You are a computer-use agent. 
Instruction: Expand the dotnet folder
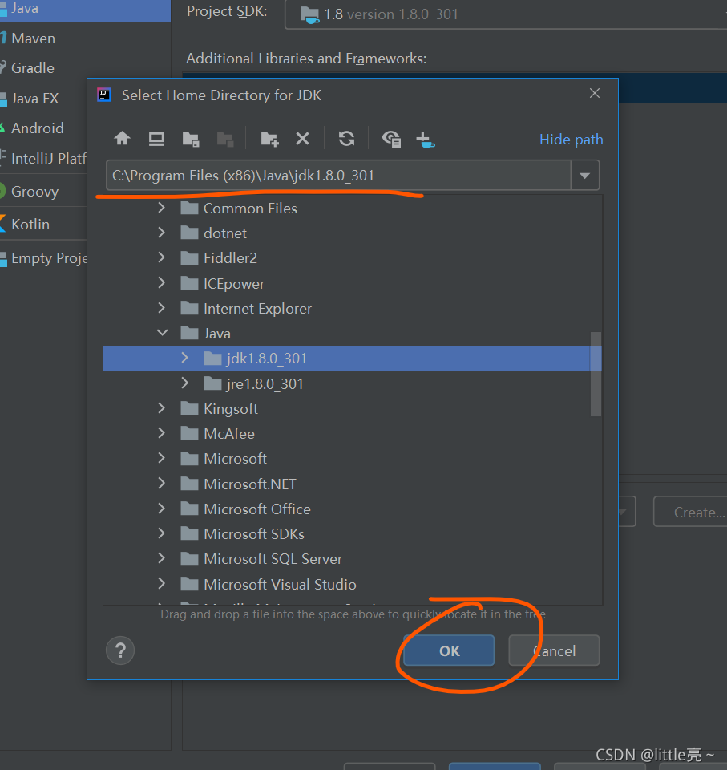[x=161, y=233]
